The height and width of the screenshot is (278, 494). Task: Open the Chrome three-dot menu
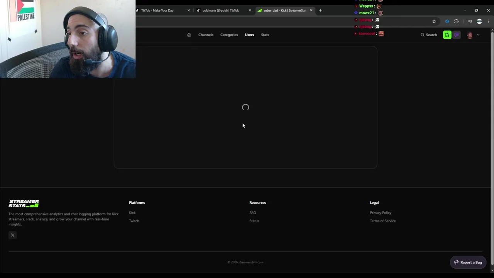(x=489, y=21)
